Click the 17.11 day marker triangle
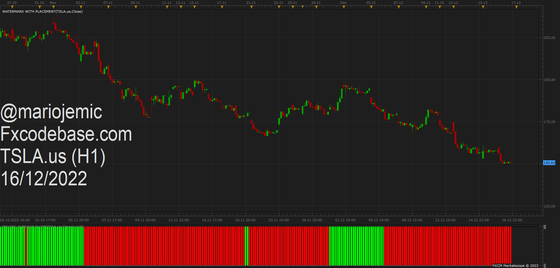 (222, 7)
